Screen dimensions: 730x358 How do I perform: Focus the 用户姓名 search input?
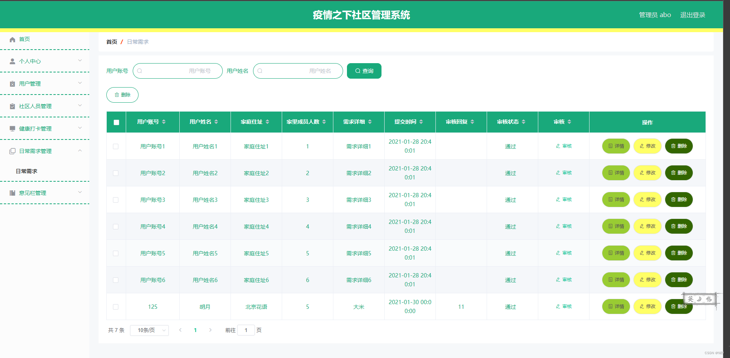pos(298,71)
